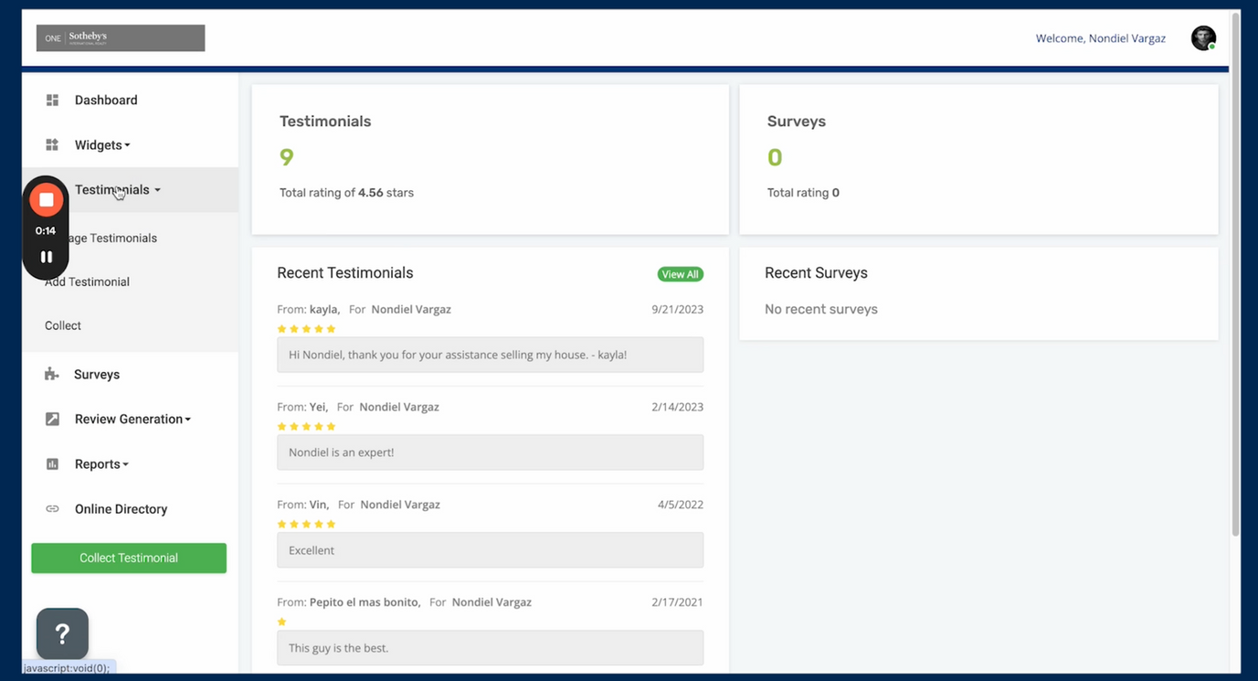
Task: Stop the screen recording
Action: (x=46, y=199)
